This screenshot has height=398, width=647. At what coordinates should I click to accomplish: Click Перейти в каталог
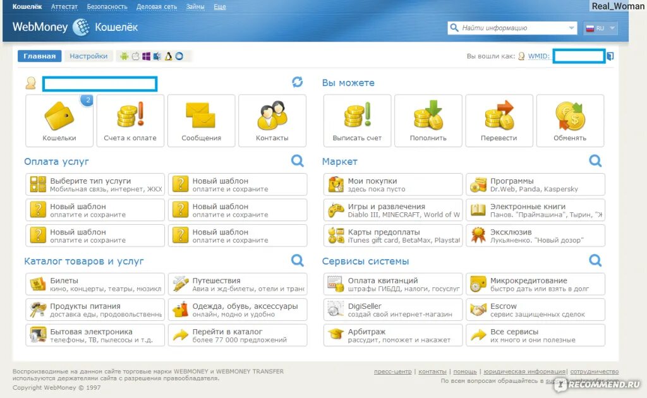(x=238, y=335)
